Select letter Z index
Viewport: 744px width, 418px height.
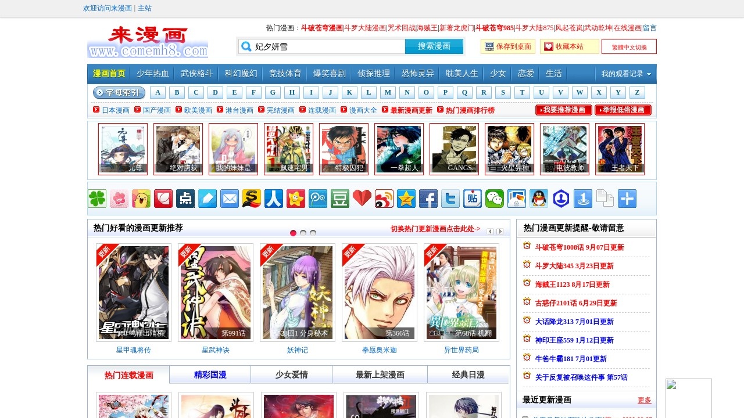[638, 92]
